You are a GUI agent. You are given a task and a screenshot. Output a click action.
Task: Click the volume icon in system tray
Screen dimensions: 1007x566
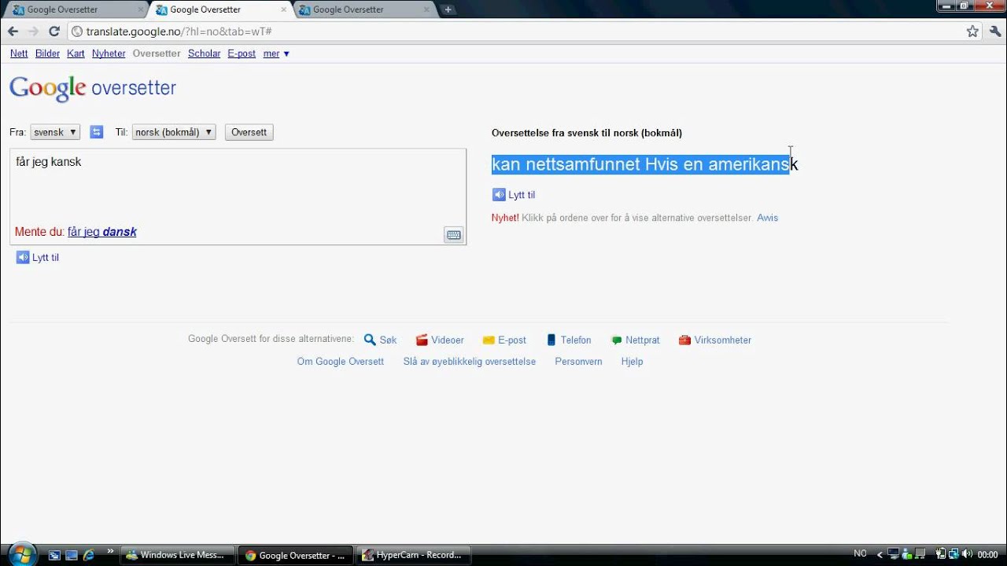click(x=966, y=554)
